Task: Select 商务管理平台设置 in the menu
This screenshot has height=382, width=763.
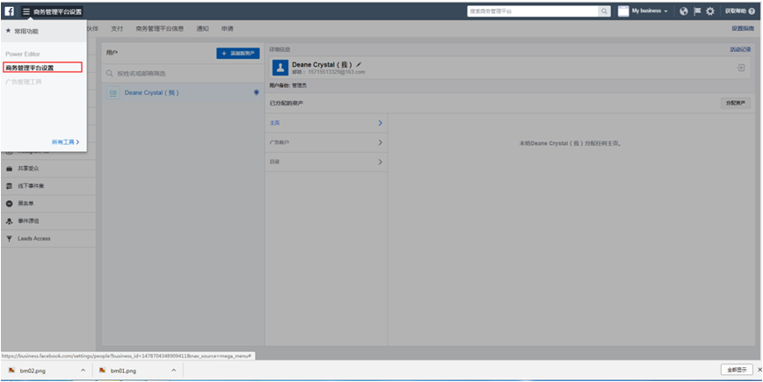Action: pyautogui.click(x=42, y=68)
